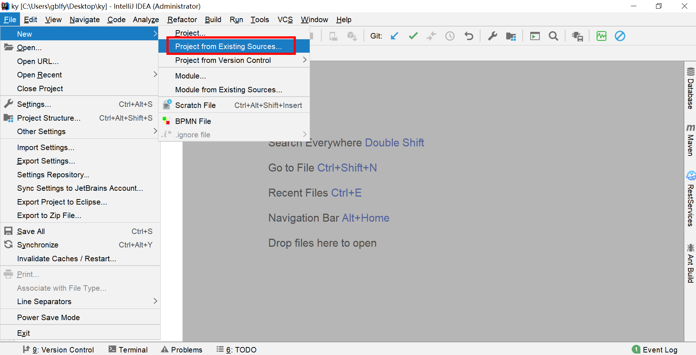Expand Project from Version Control submenu
Image resolution: width=696 pixels, height=355 pixels.
[x=234, y=60]
